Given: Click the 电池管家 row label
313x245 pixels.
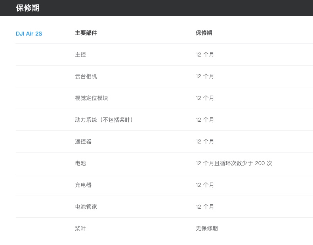Looking at the screenshot, I should point(86,207).
